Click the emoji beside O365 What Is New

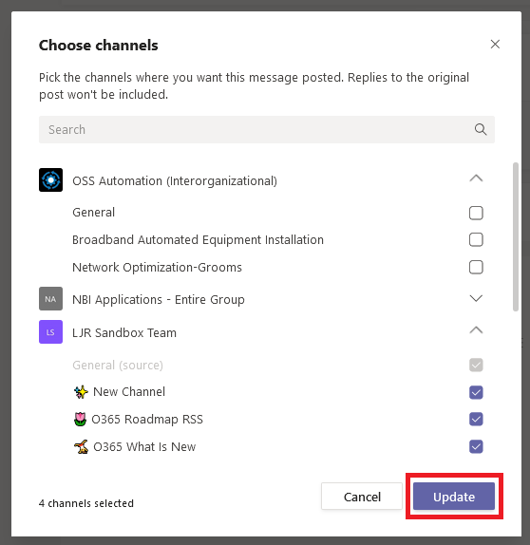pyautogui.click(x=81, y=446)
